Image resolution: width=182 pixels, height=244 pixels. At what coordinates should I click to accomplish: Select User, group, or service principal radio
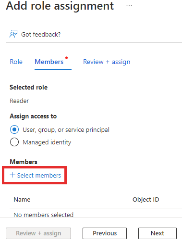click(x=14, y=129)
